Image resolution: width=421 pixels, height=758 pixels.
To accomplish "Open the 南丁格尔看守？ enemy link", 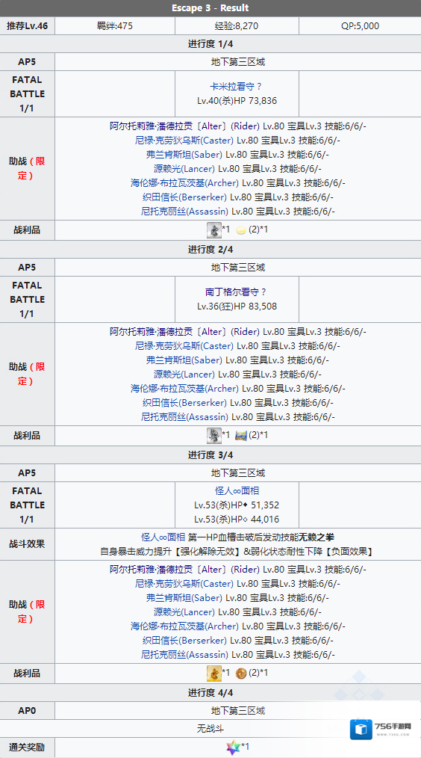I will pos(236,292).
